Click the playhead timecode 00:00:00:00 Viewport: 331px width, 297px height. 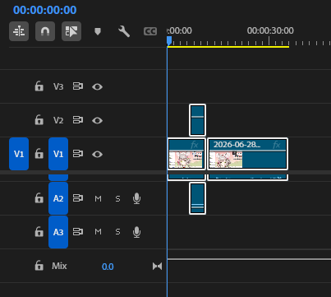pyautogui.click(x=45, y=10)
